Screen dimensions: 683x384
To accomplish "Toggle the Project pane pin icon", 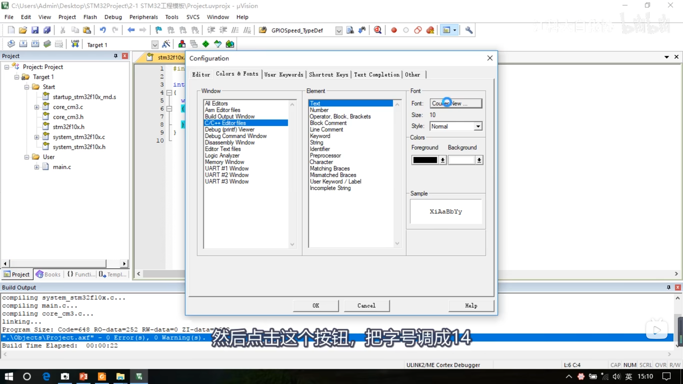I will pyautogui.click(x=116, y=56).
